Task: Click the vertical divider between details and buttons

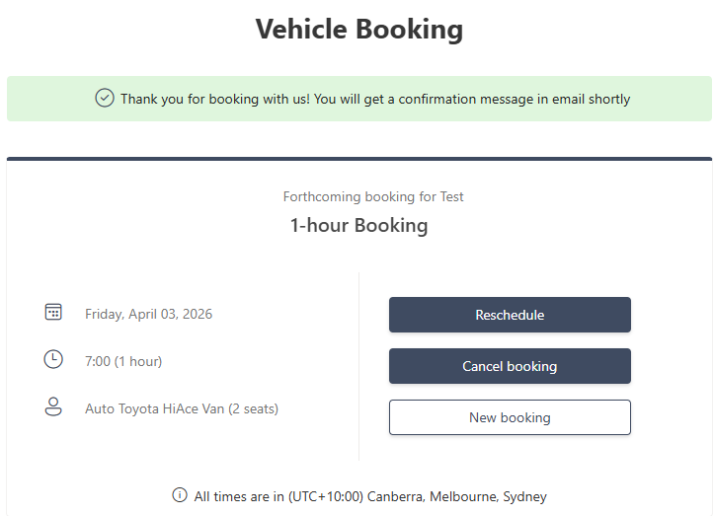Action: coord(358,365)
